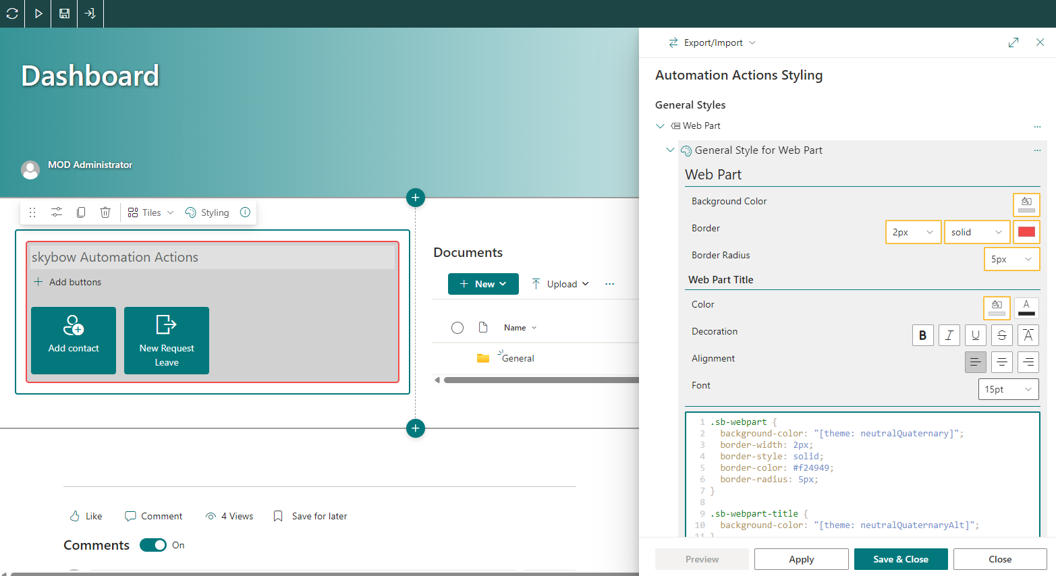1056x576 pixels.
Task: Set alignment to right
Action: [1028, 362]
